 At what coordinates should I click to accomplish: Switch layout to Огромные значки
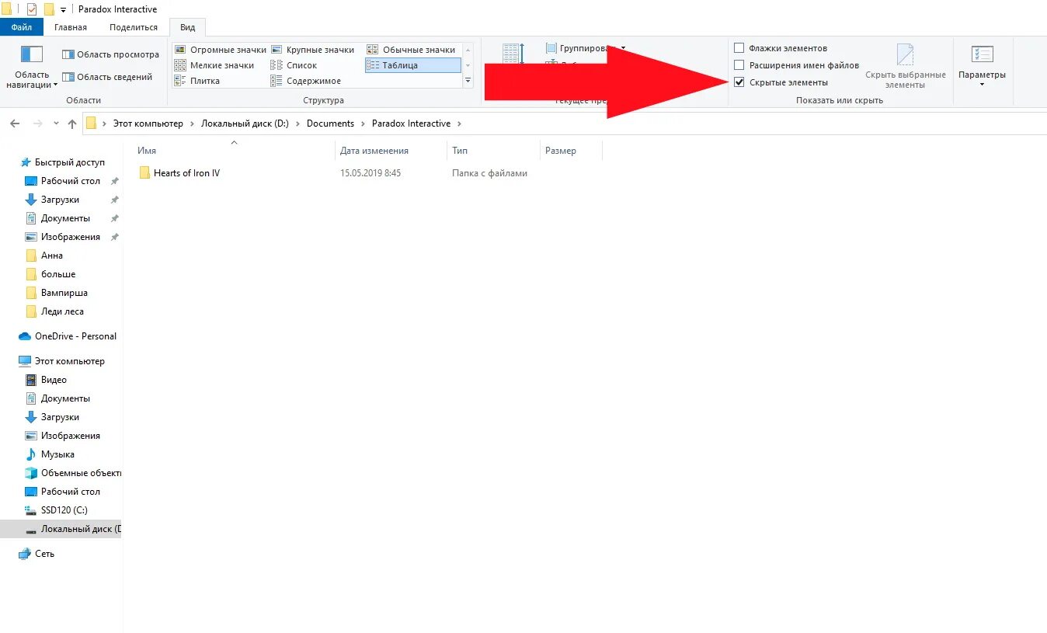tap(221, 50)
